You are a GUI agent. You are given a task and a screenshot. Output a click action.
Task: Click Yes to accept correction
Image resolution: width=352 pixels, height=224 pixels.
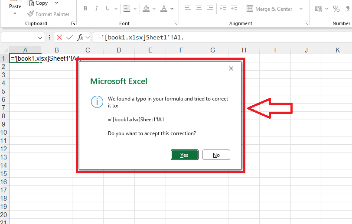[x=185, y=155]
